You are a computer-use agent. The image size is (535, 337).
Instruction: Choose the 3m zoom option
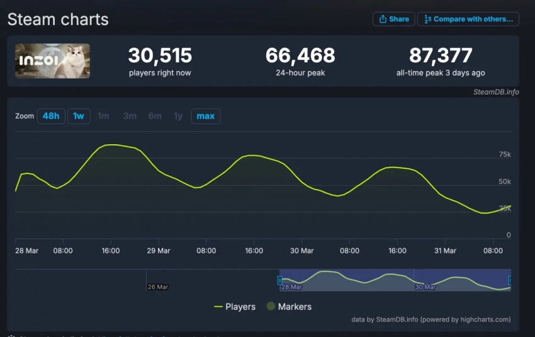point(130,116)
